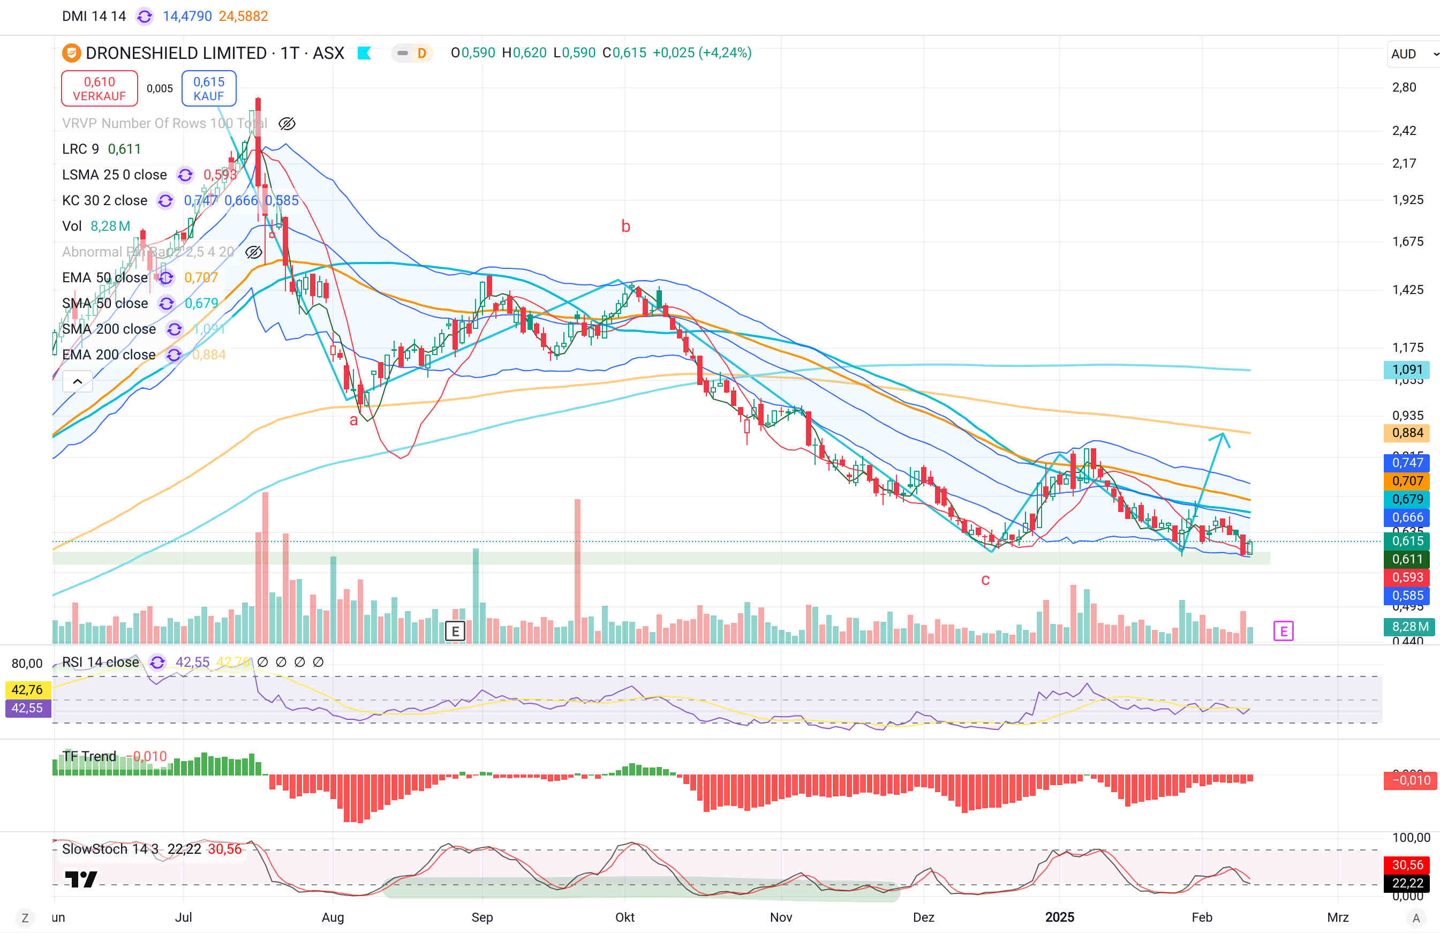Click the cyan flag marker icon

pyautogui.click(x=364, y=53)
